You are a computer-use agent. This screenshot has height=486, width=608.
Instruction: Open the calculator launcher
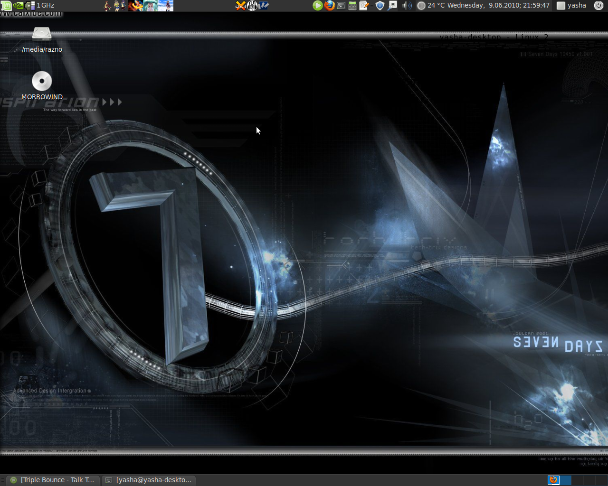tap(352, 6)
